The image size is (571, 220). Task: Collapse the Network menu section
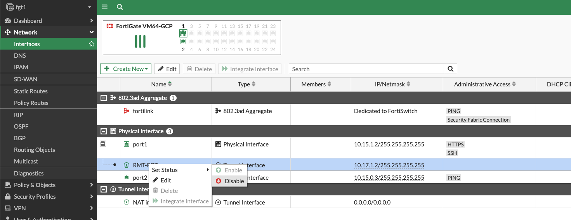(x=92, y=32)
